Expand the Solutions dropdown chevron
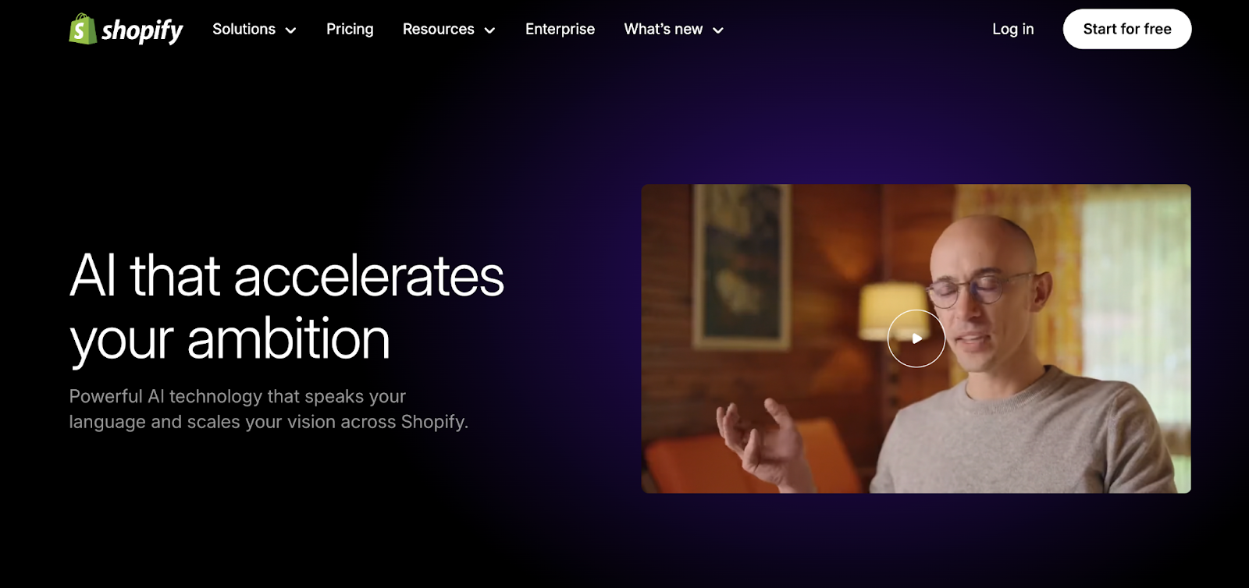The height and width of the screenshot is (588, 1249). pos(291,30)
